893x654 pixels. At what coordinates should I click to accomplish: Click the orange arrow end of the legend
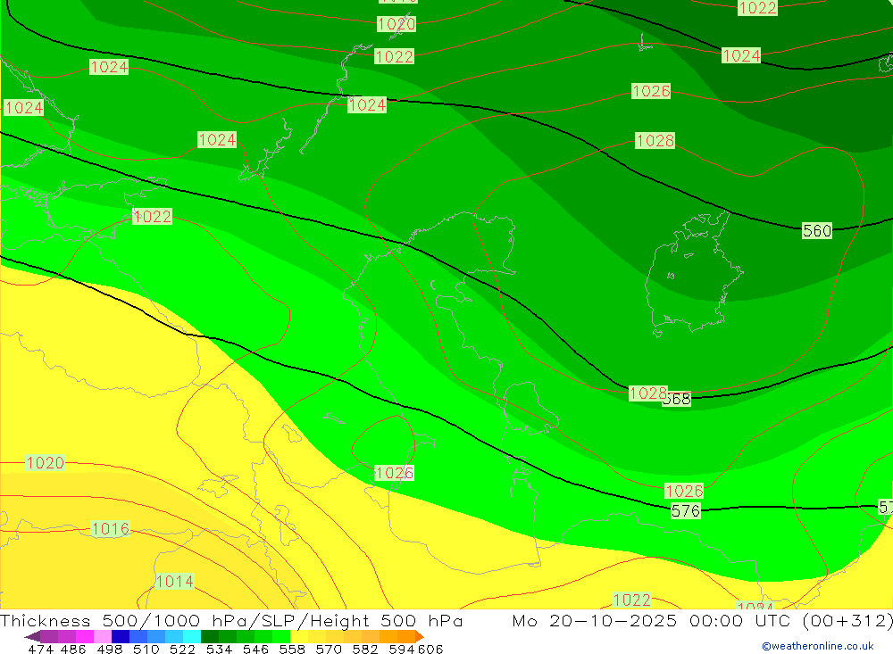click(x=420, y=636)
